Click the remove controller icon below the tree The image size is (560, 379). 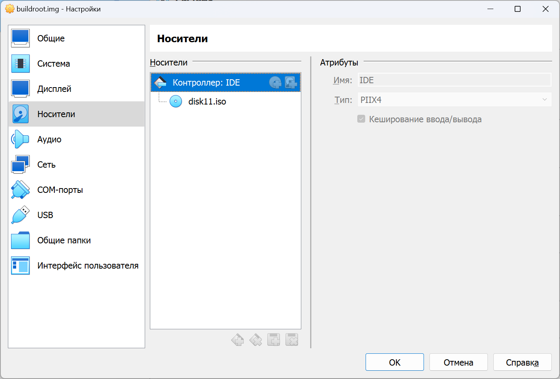(256, 340)
